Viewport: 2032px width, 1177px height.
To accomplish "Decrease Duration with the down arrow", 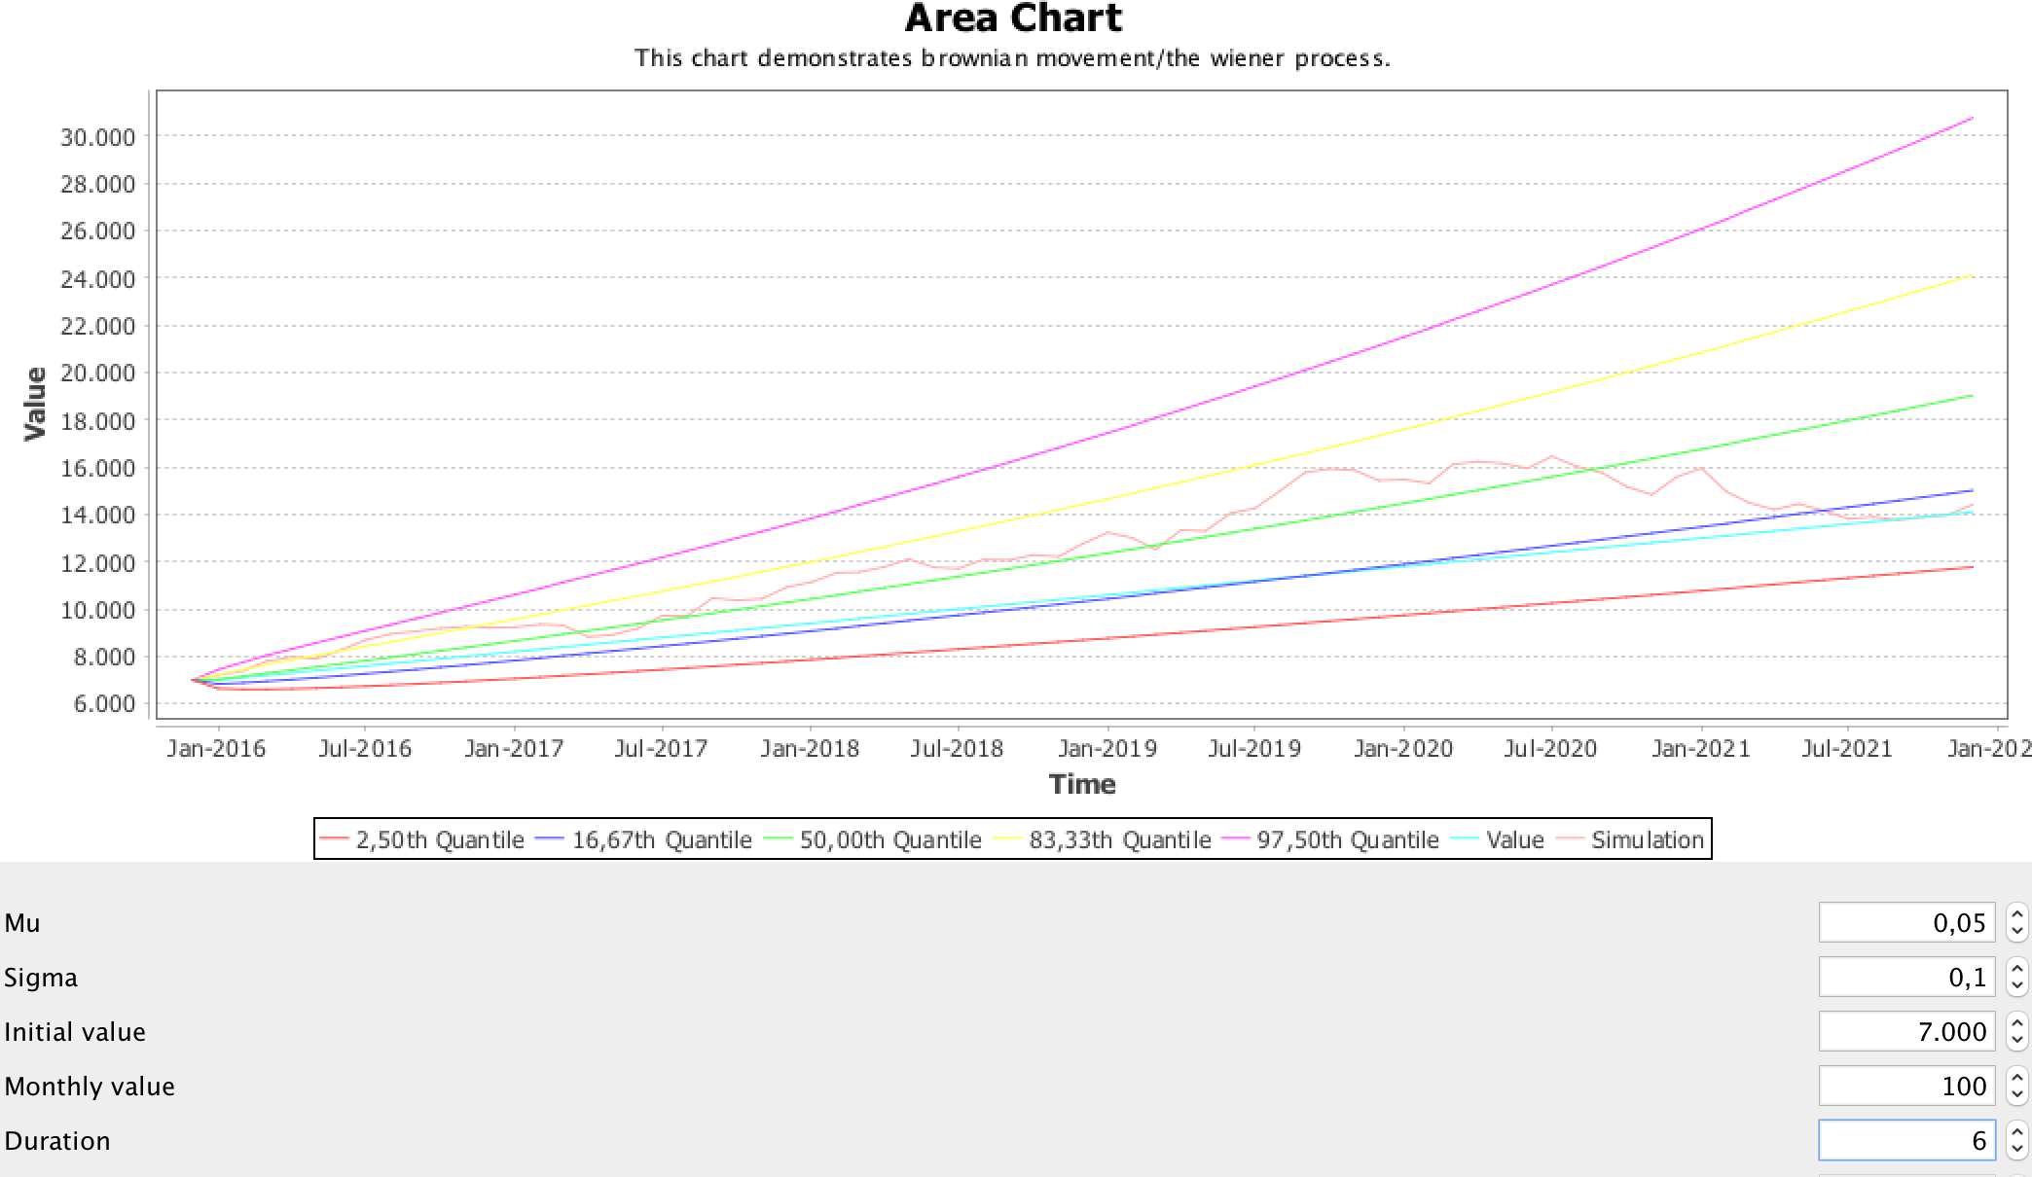I will [x=2016, y=1149].
